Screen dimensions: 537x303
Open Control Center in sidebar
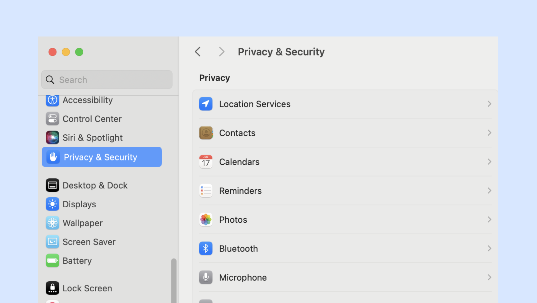point(92,119)
